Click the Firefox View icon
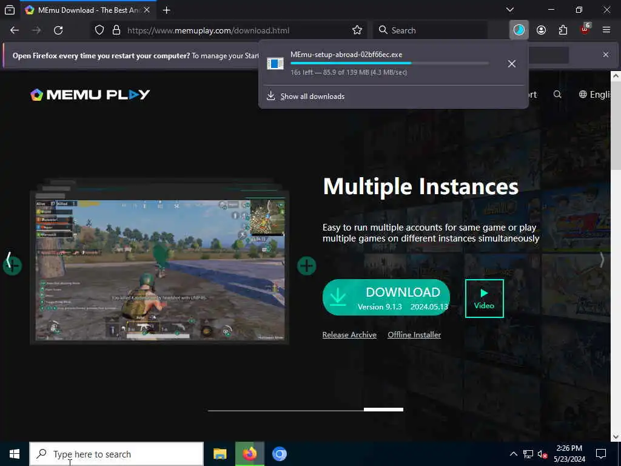 [10, 10]
